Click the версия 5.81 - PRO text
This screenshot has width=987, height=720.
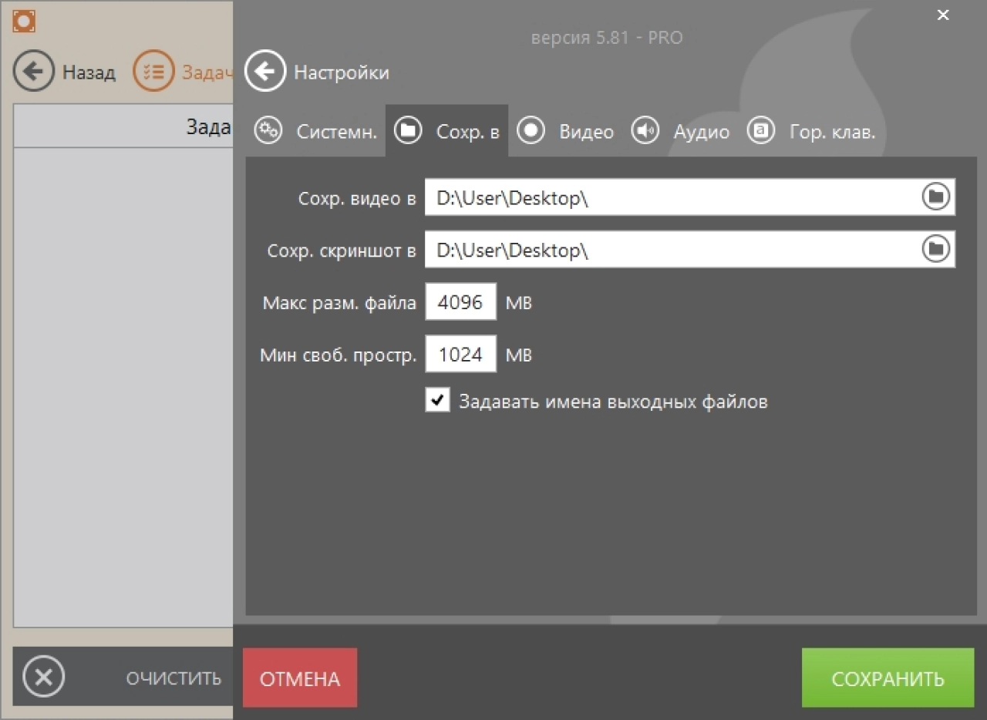coord(607,38)
